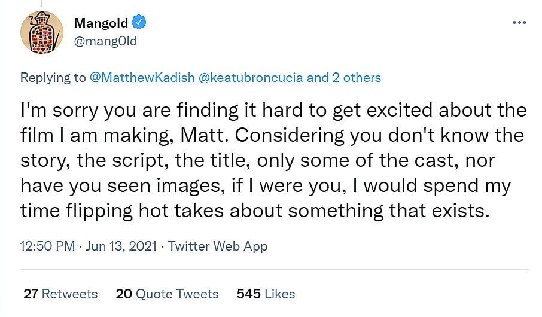Open the @MatthewKadish profile mention
This screenshot has width=542, height=317.
141,77
